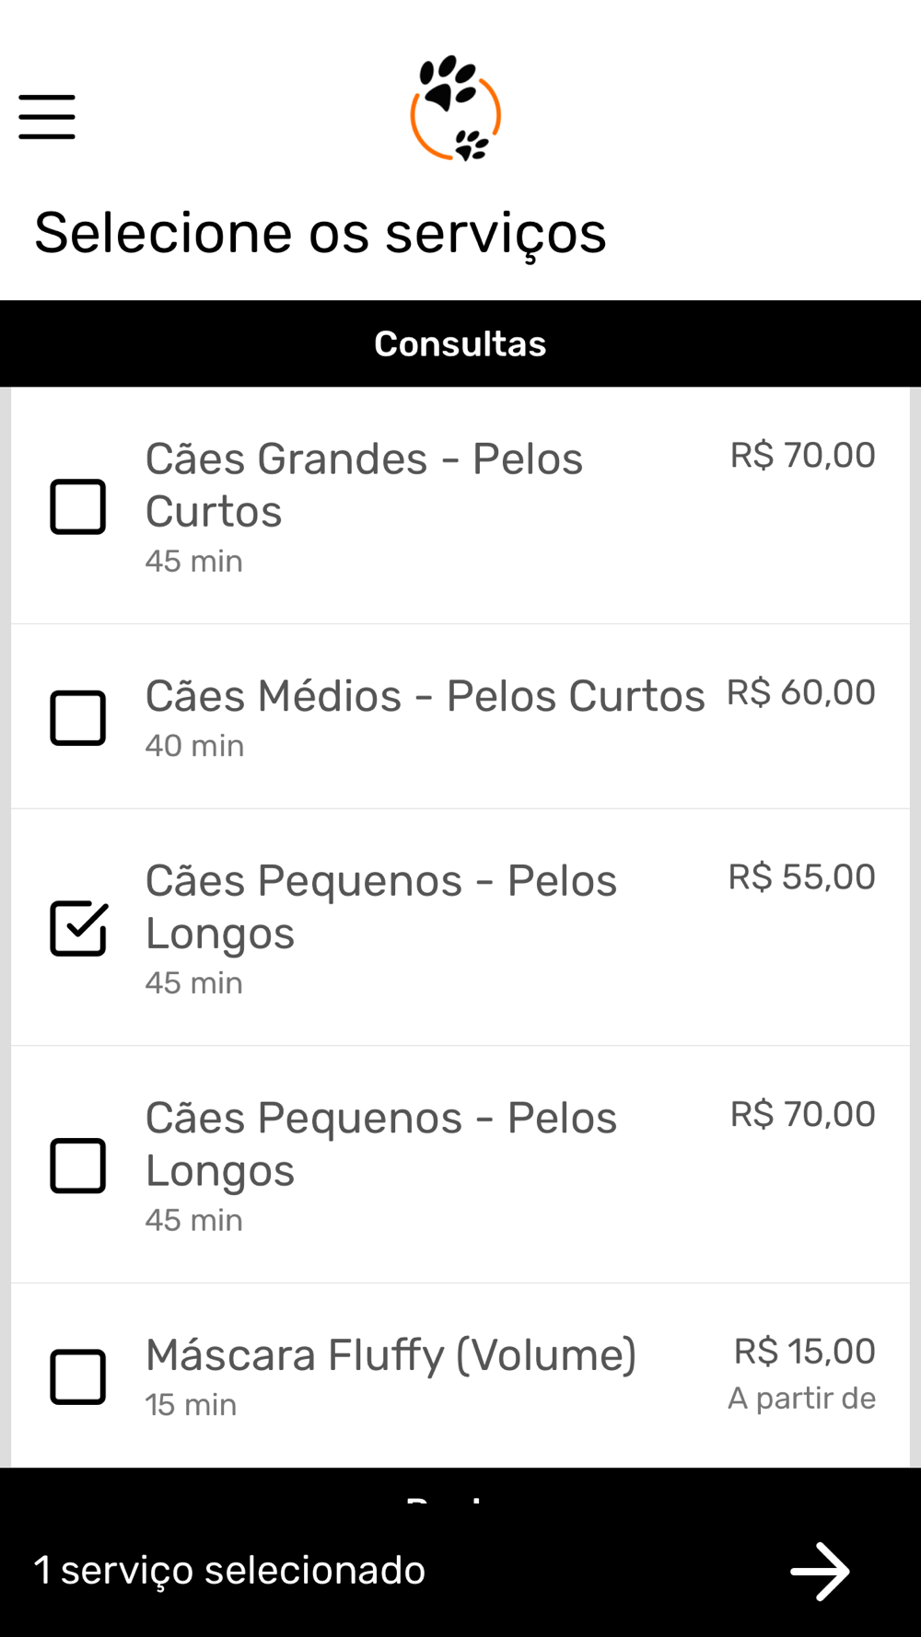Click the "Selecione os serviços" heading
Screen dimensions: 921x1637
point(321,233)
